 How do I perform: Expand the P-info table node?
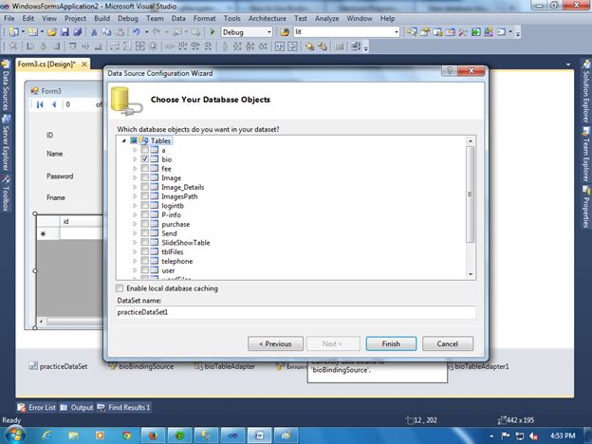[135, 214]
